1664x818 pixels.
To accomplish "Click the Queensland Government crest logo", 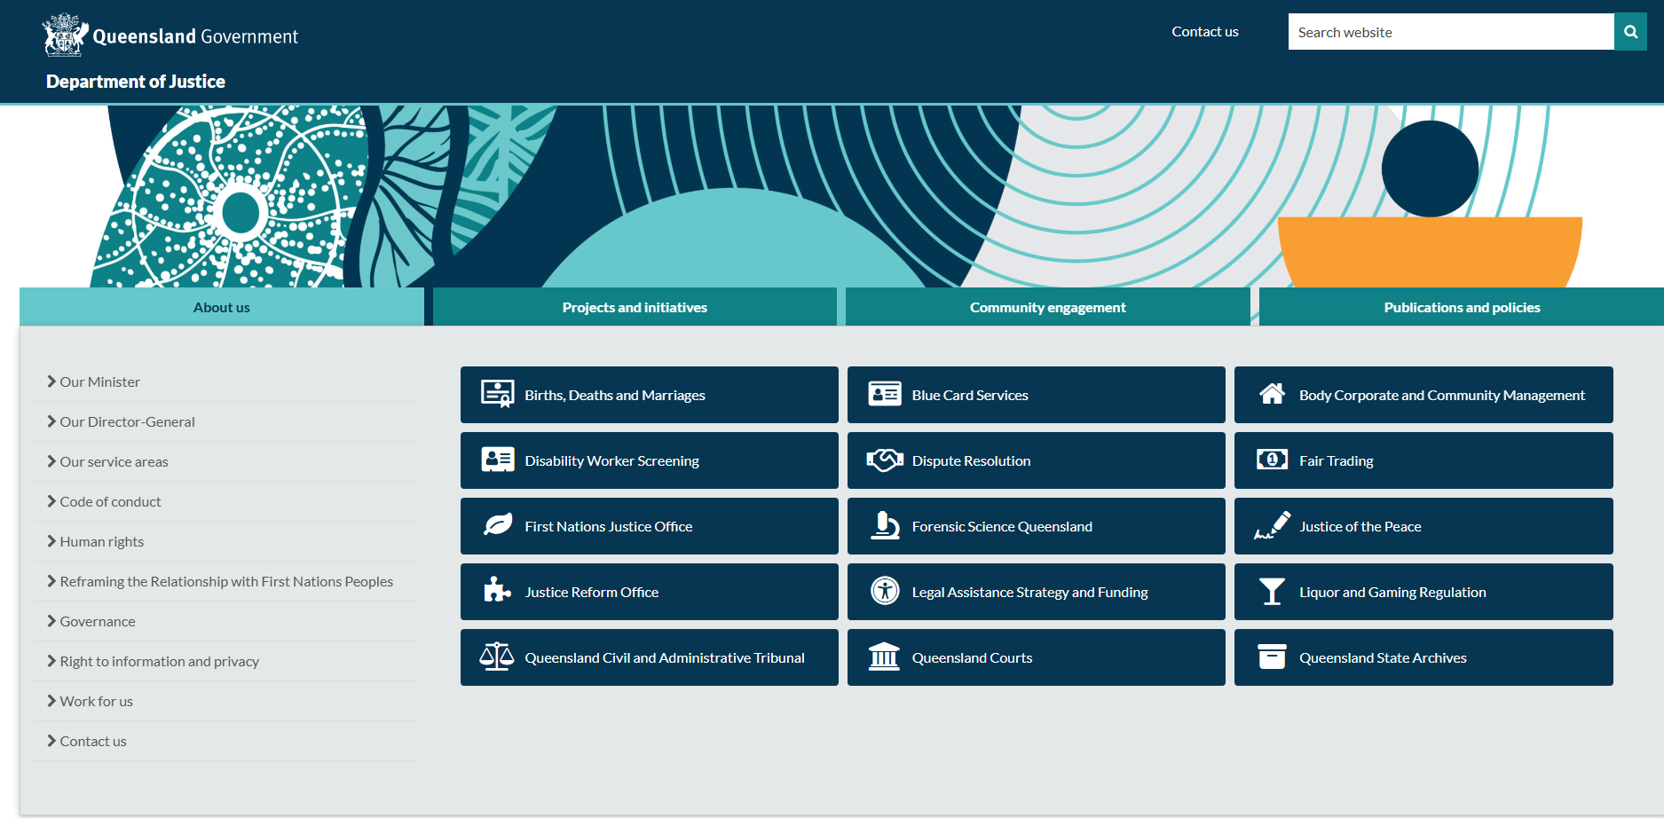I will coord(65,35).
